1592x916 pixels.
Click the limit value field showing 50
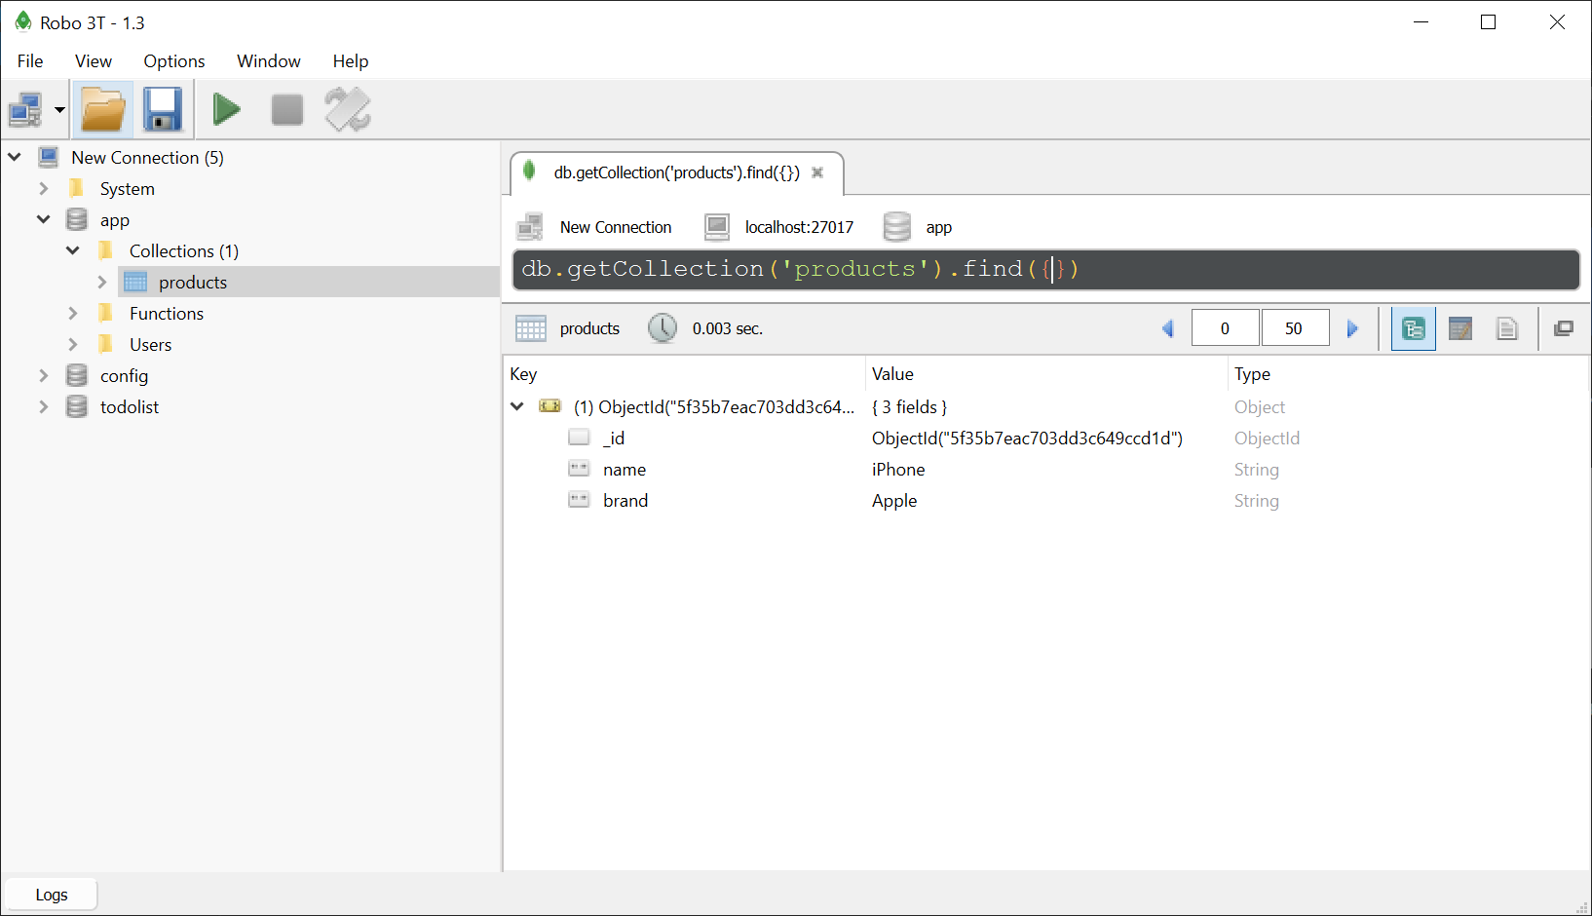point(1294,328)
